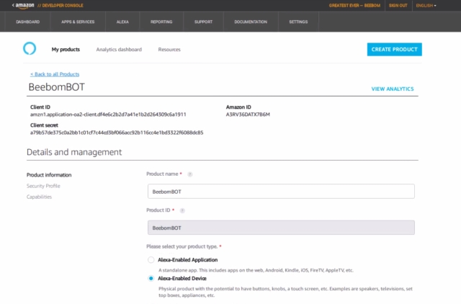Screen dimensions: 461x304
Task: Click the help icon beside Product name
Action: pyautogui.click(x=190, y=174)
